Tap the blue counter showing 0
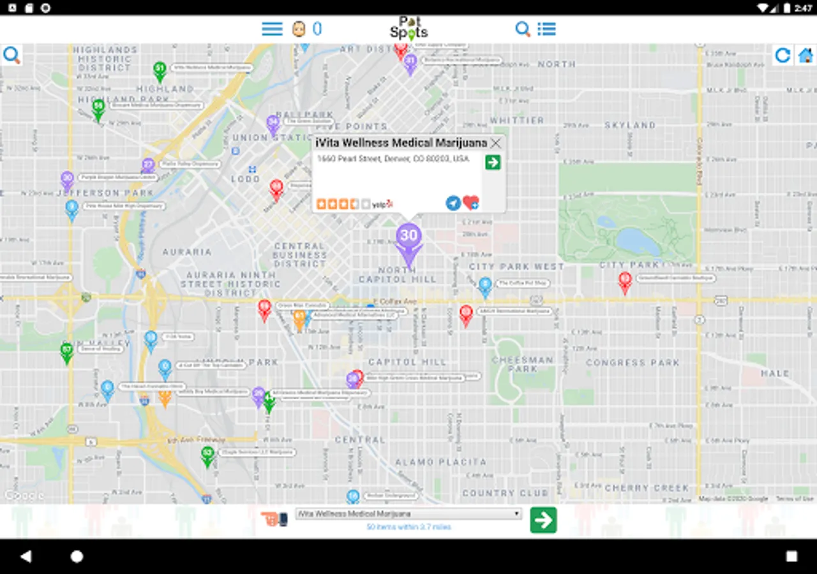This screenshot has height=574, width=817. click(x=317, y=29)
